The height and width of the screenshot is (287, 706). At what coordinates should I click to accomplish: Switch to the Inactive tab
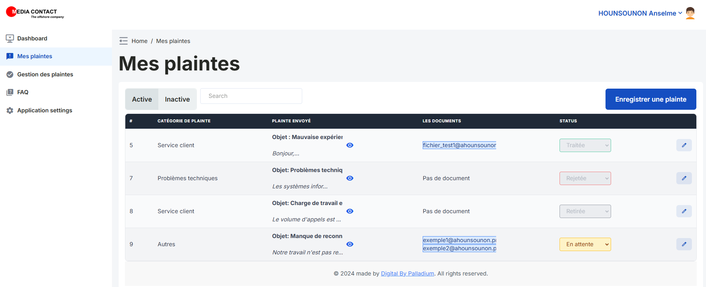click(177, 99)
